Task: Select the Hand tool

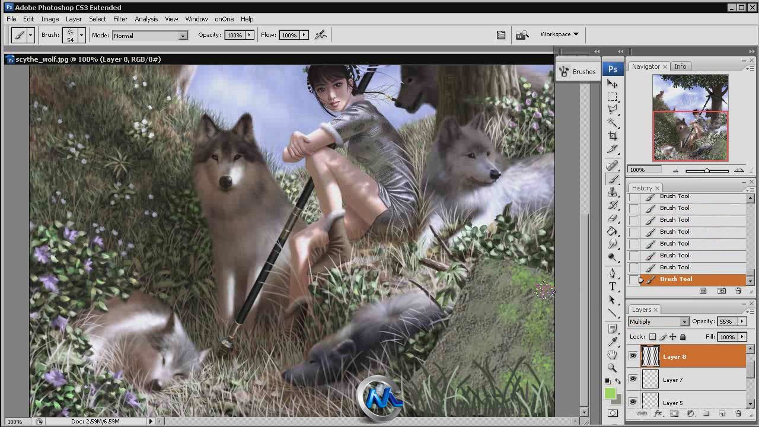Action: tap(613, 355)
